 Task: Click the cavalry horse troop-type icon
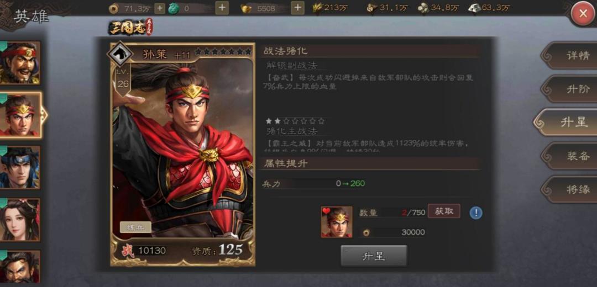tap(119, 54)
